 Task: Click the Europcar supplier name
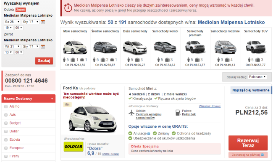[16, 148]
